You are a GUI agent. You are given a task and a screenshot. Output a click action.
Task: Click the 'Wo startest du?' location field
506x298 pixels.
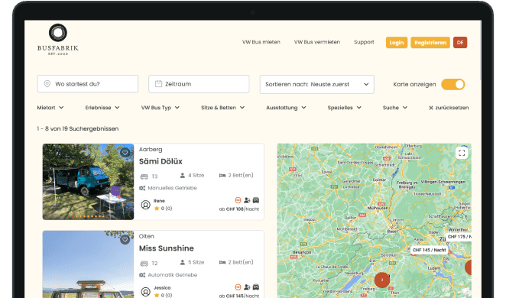pyautogui.click(x=88, y=84)
